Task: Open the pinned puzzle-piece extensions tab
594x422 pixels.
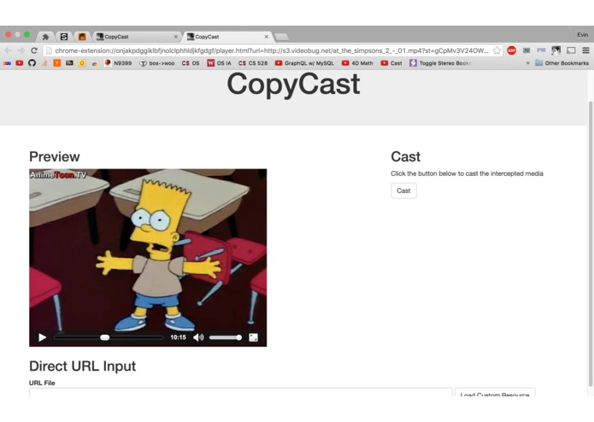Action: point(45,37)
